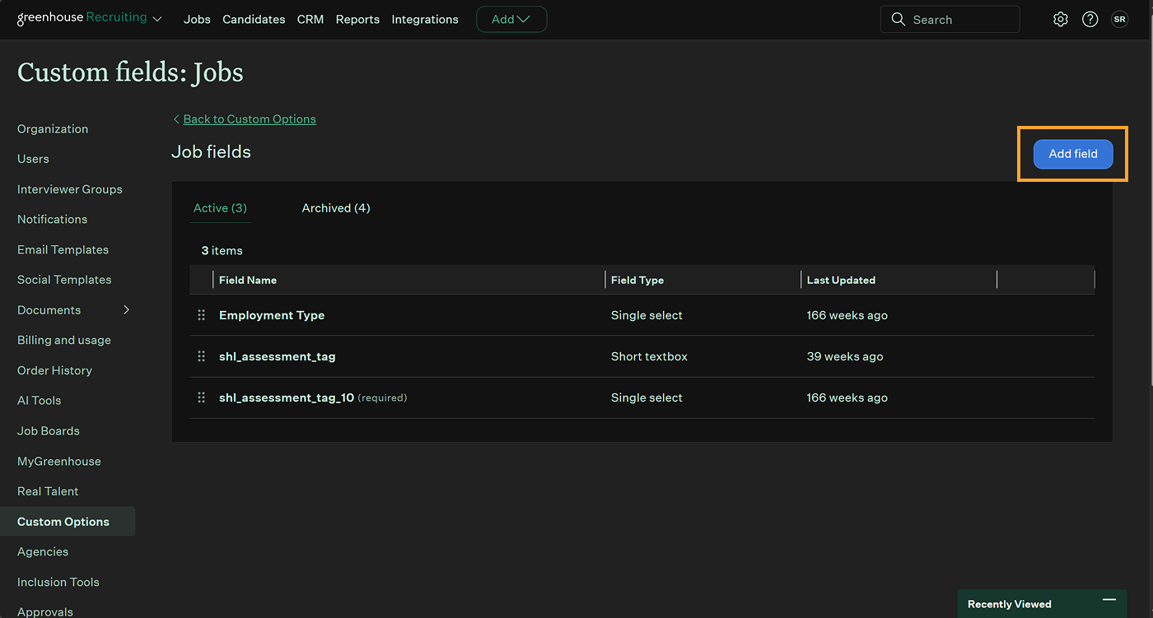The height and width of the screenshot is (618, 1153).
Task: Click Single select in Employment Type row
Action: coord(647,315)
